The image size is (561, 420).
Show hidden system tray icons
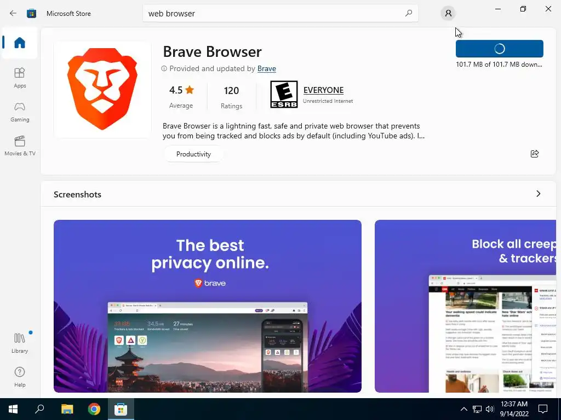click(x=463, y=409)
